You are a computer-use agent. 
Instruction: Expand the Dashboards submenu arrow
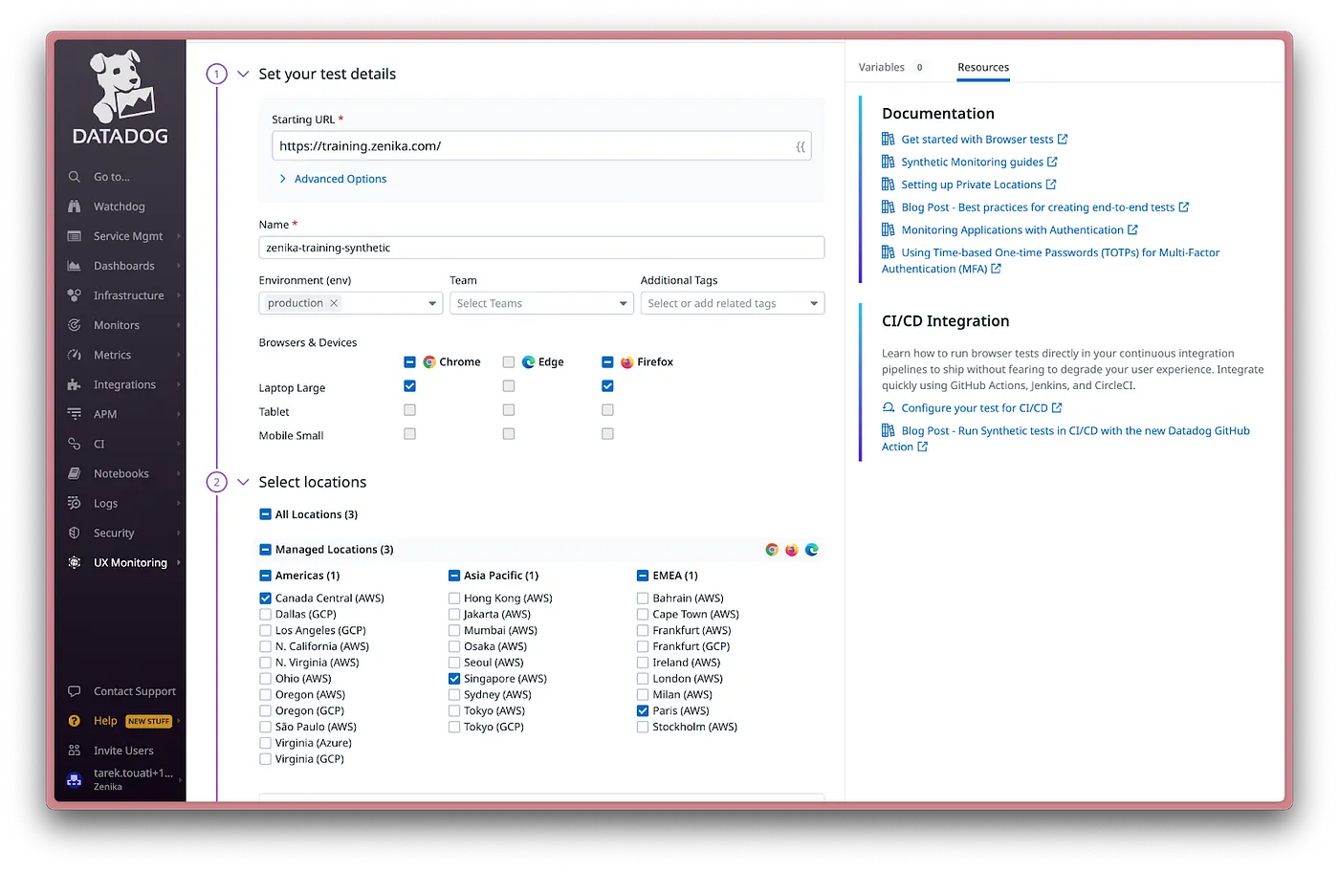click(x=179, y=266)
